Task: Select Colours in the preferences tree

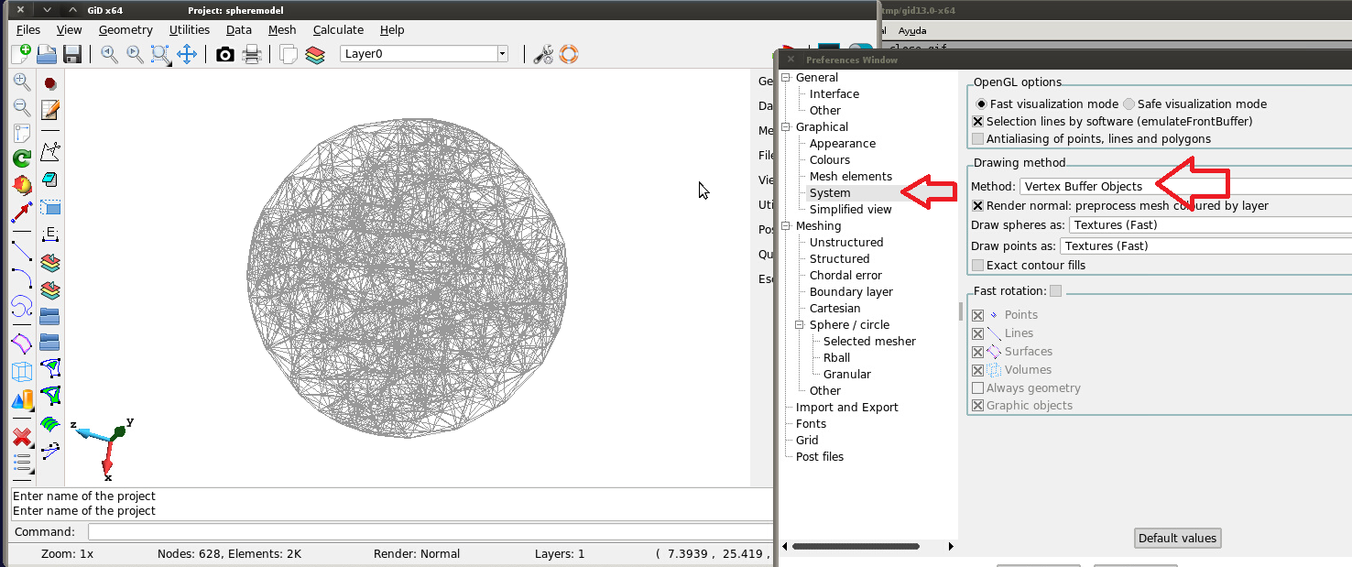Action: 829,160
